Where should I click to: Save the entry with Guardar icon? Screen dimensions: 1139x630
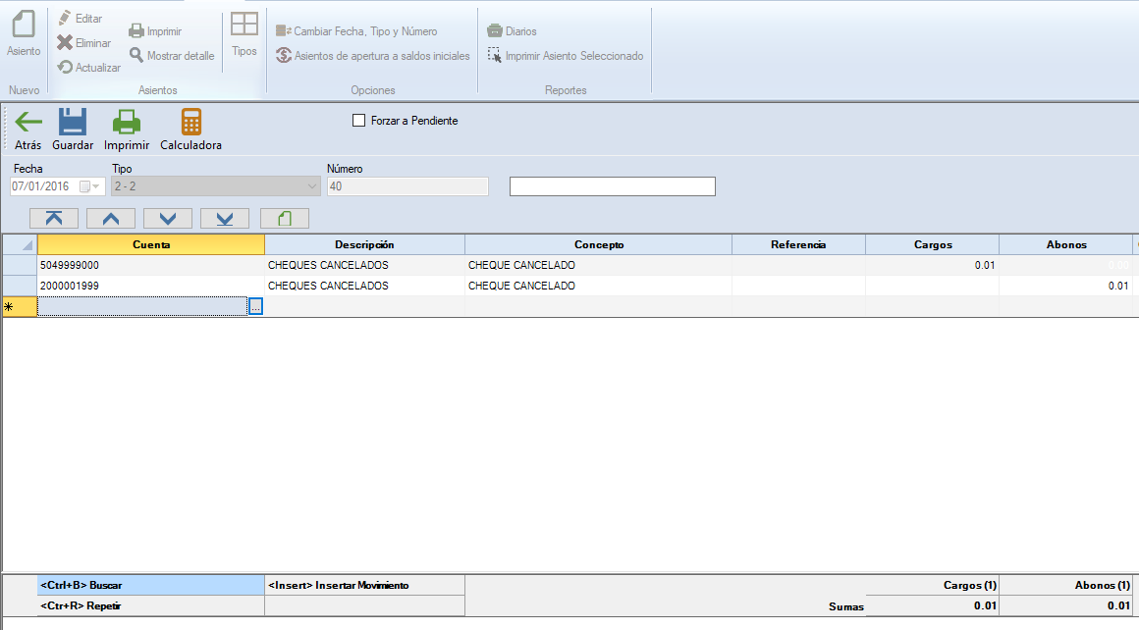pos(73,122)
